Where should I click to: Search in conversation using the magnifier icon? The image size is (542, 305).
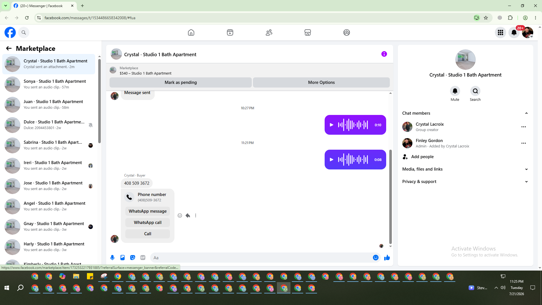point(475,91)
